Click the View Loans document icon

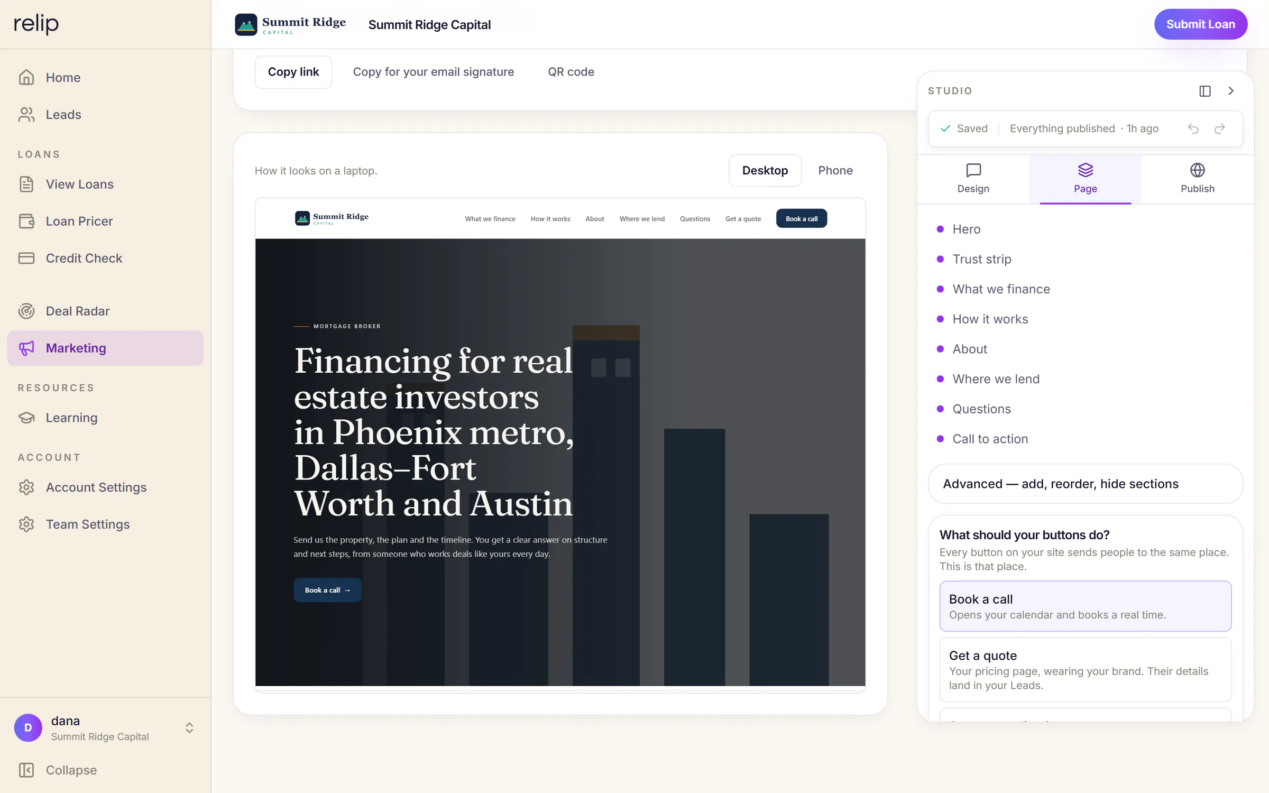coord(26,184)
